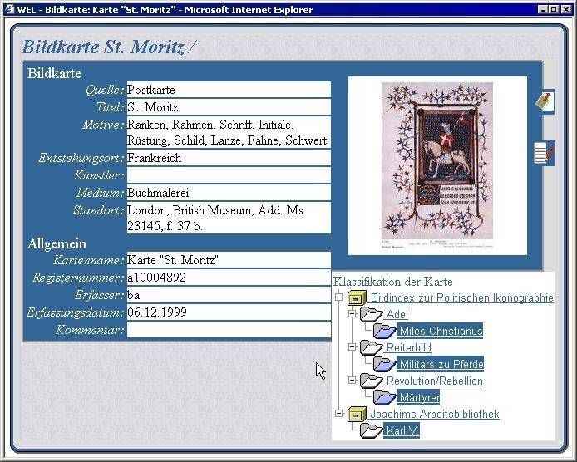Click the Titel field containing St. Moritz
This screenshot has width=577, height=462.
pyautogui.click(x=229, y=107)
